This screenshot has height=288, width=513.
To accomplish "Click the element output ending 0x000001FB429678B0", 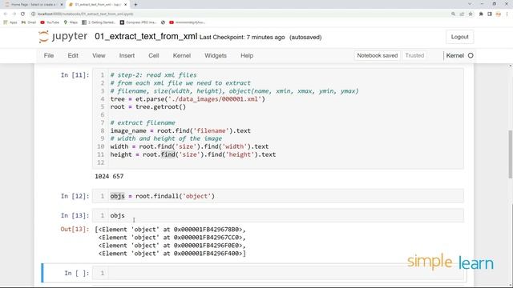I will 170,230.
